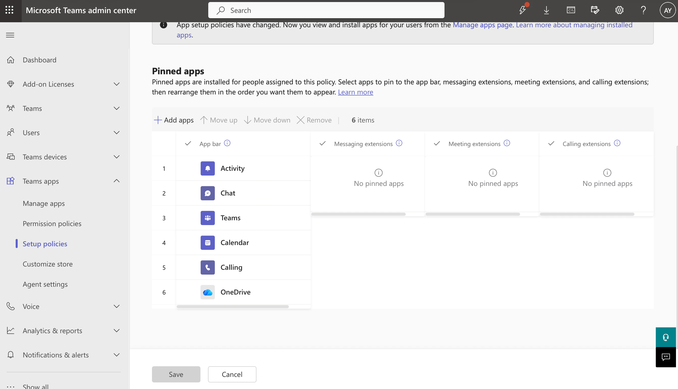Click the Calling extensions horizontal scrollbar
This screenshot has height=389, width=678.
pos(587,214)
